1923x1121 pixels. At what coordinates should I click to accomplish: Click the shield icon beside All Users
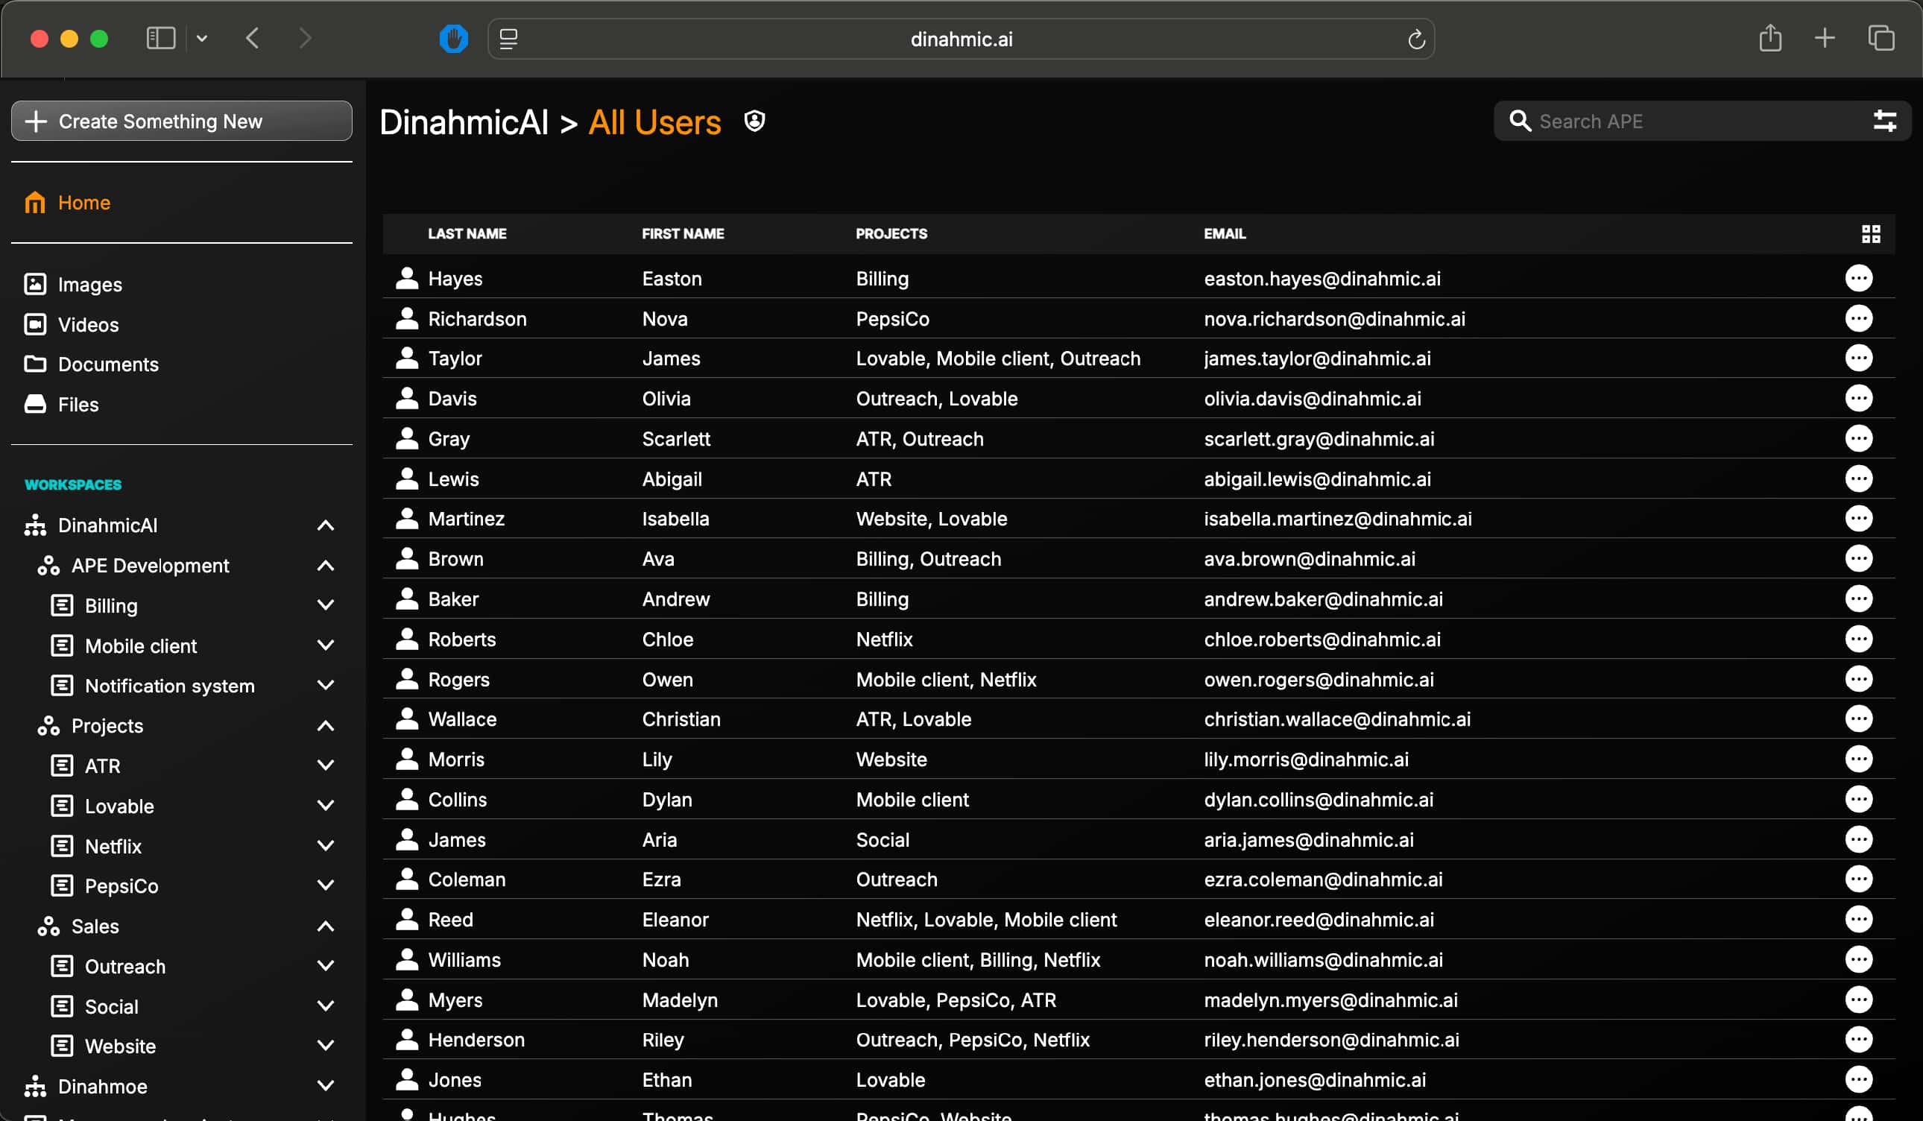coord(754,121)
